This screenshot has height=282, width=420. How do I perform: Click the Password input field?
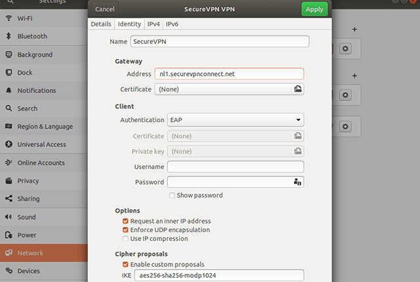tap(236, 182)
